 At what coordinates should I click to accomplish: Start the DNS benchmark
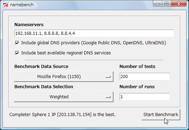(x=161, y=115)
